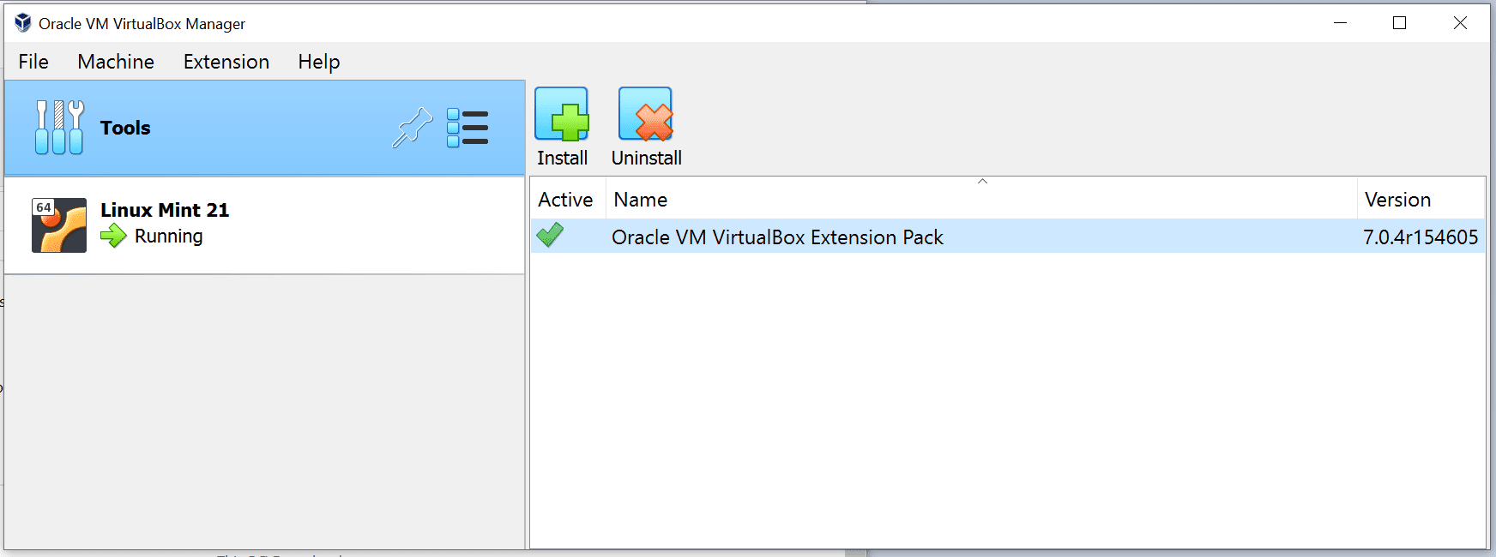This screenshot has height=557, width=1496.
Task: Click the Tools label text
Action: click(125, 128)
